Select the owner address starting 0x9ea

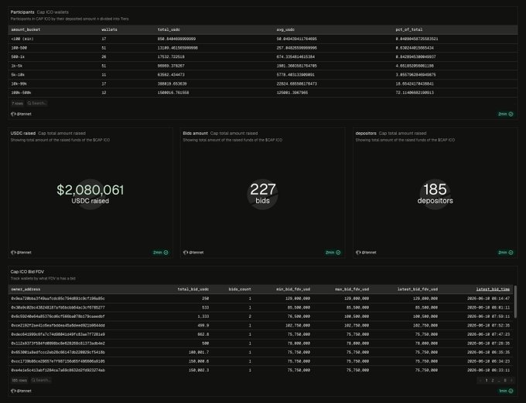click(x=58, y=299)
